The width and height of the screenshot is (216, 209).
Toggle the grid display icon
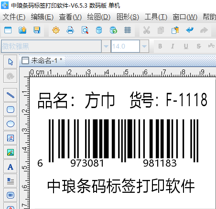click(128, 30)
